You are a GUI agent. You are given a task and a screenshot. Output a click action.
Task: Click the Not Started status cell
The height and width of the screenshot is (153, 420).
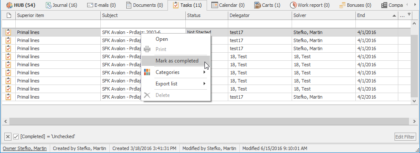(x=207, y=32)
